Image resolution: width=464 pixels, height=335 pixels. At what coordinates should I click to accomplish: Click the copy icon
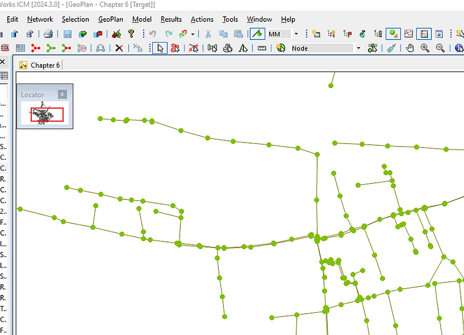[223, 34]
